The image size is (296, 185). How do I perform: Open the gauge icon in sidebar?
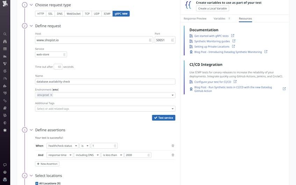[5, 78]
